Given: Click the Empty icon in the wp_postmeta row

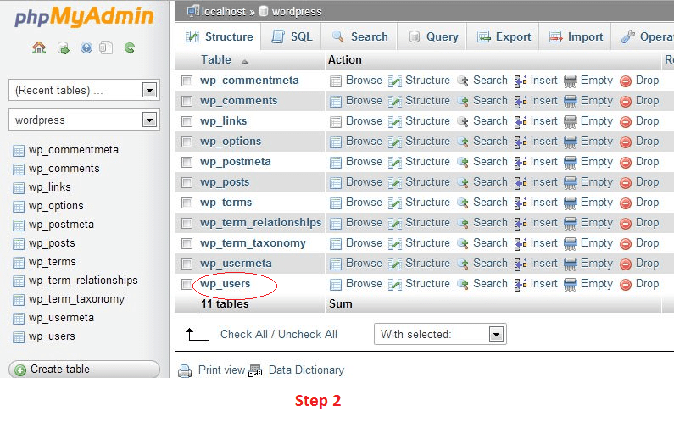Looking at the screenshot, I should [x=570, y=163].
